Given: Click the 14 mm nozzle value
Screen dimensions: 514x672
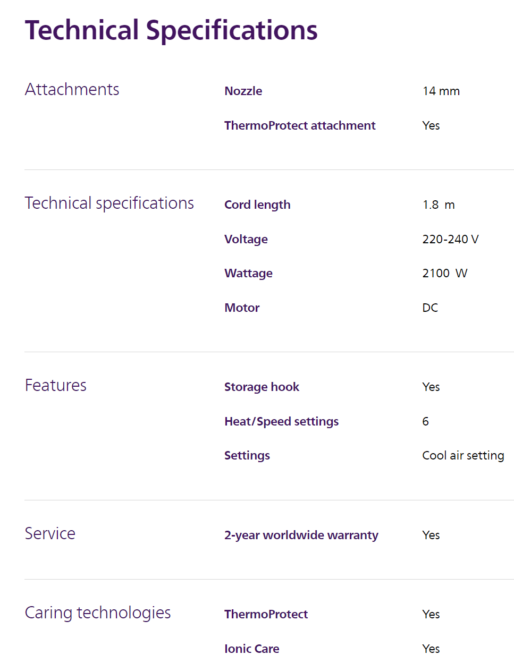Looking at the screenshot, I should point(441,91).
